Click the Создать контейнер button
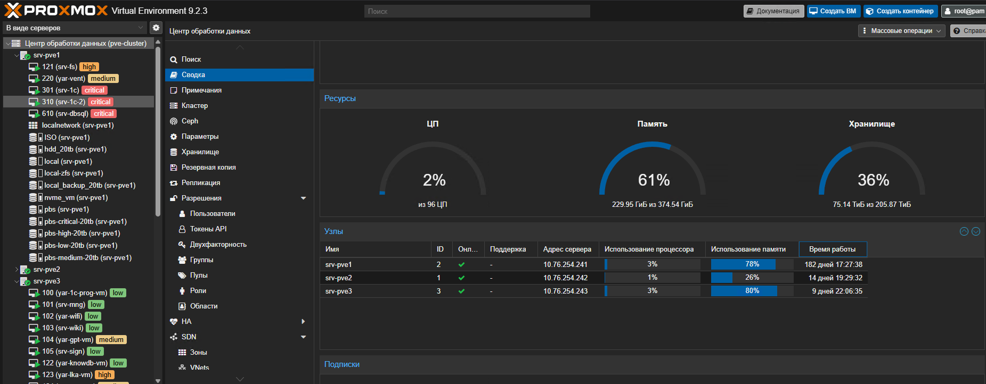The width and height of the screenshot is (986, 384). coord(901,11)
